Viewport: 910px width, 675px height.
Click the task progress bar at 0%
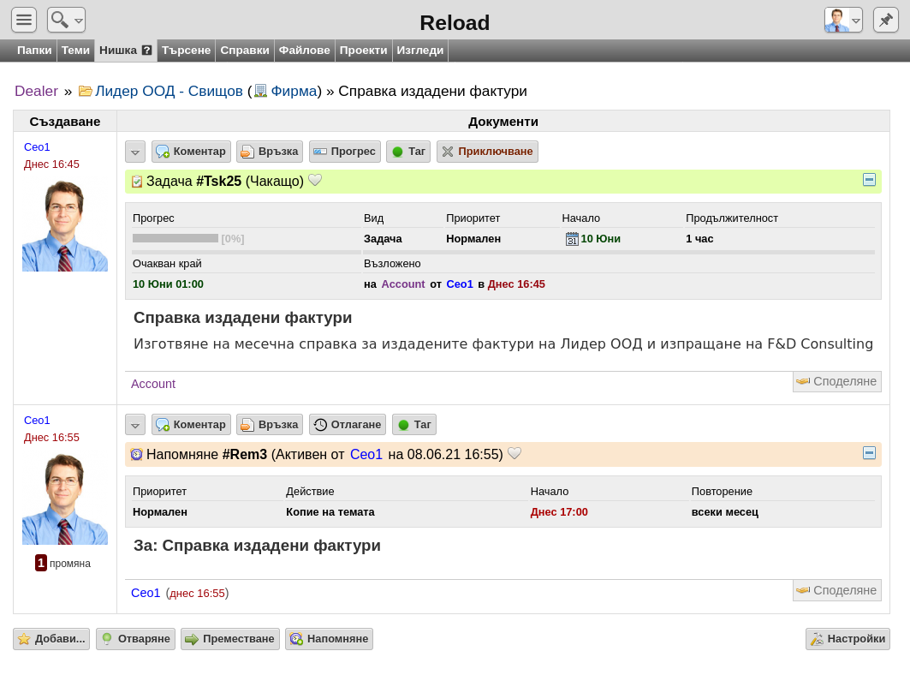(x=175, y=238)
